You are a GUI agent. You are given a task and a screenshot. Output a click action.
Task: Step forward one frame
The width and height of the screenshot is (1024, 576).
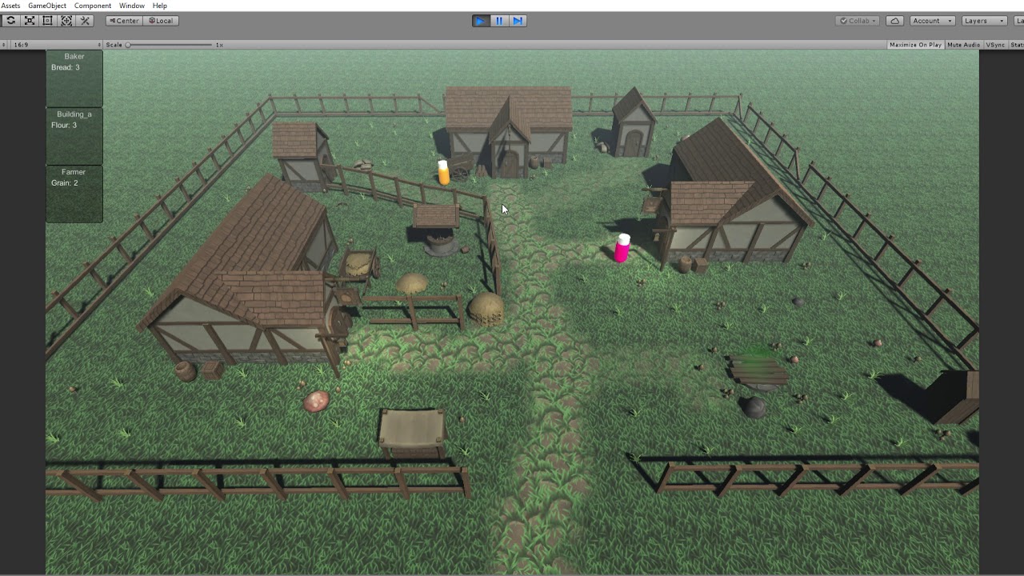pos(518,21)
